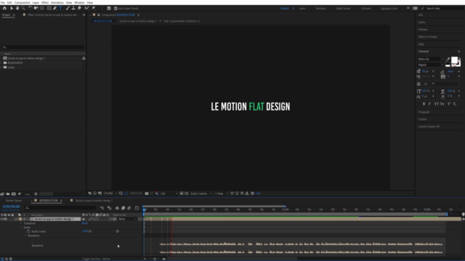Click the Home icon in the toolbar
465x261 pixels.
point(4,8)
